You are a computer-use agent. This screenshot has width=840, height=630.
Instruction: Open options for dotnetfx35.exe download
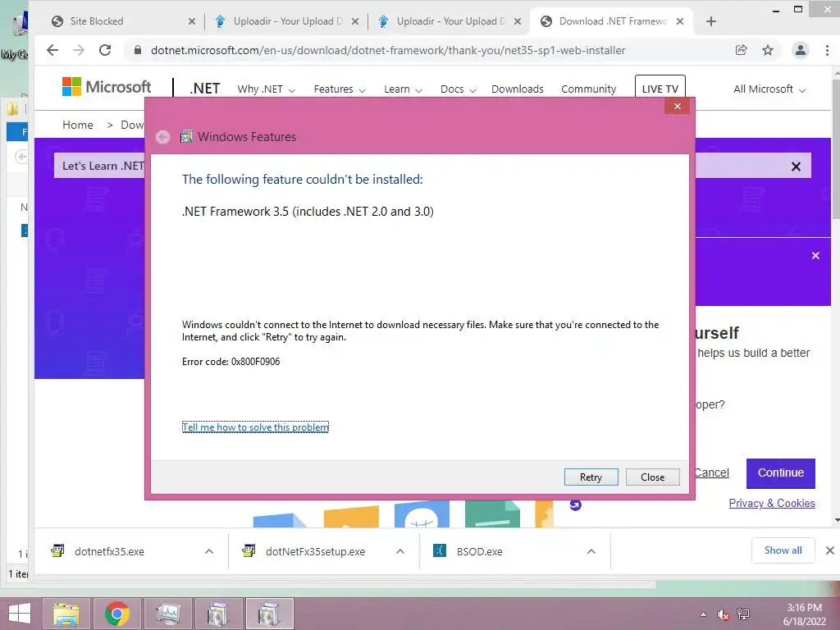coord(209,551)
